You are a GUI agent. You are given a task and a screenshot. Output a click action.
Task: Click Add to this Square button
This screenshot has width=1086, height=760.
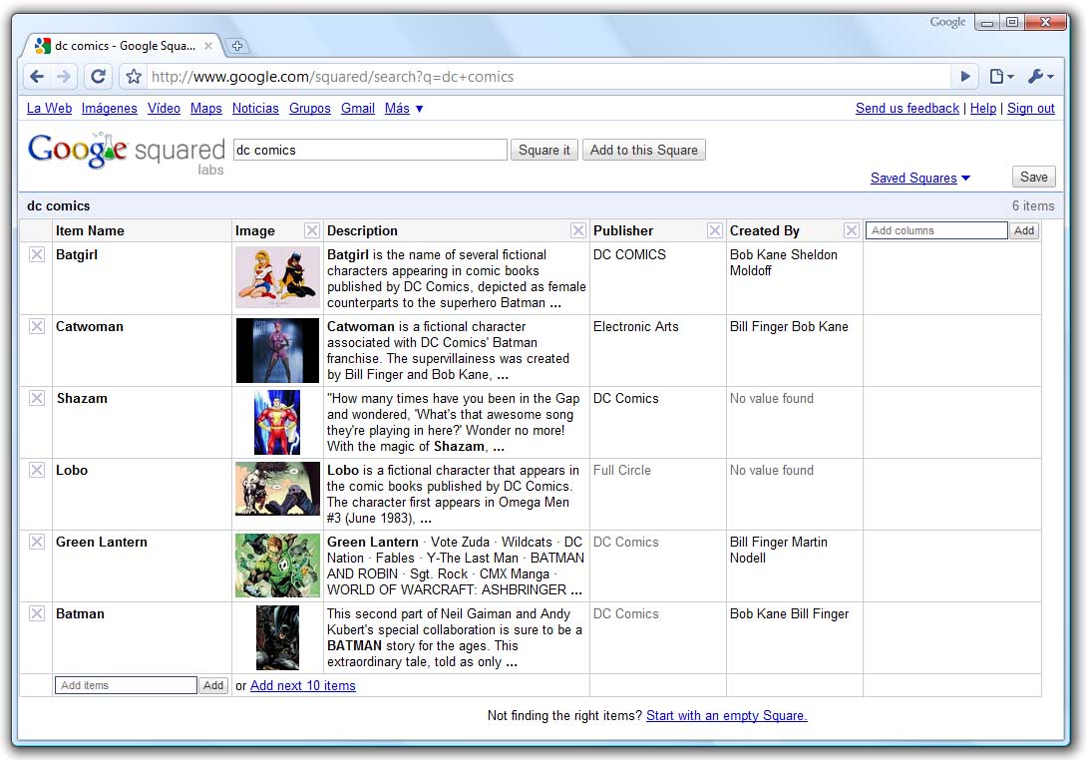644,151
